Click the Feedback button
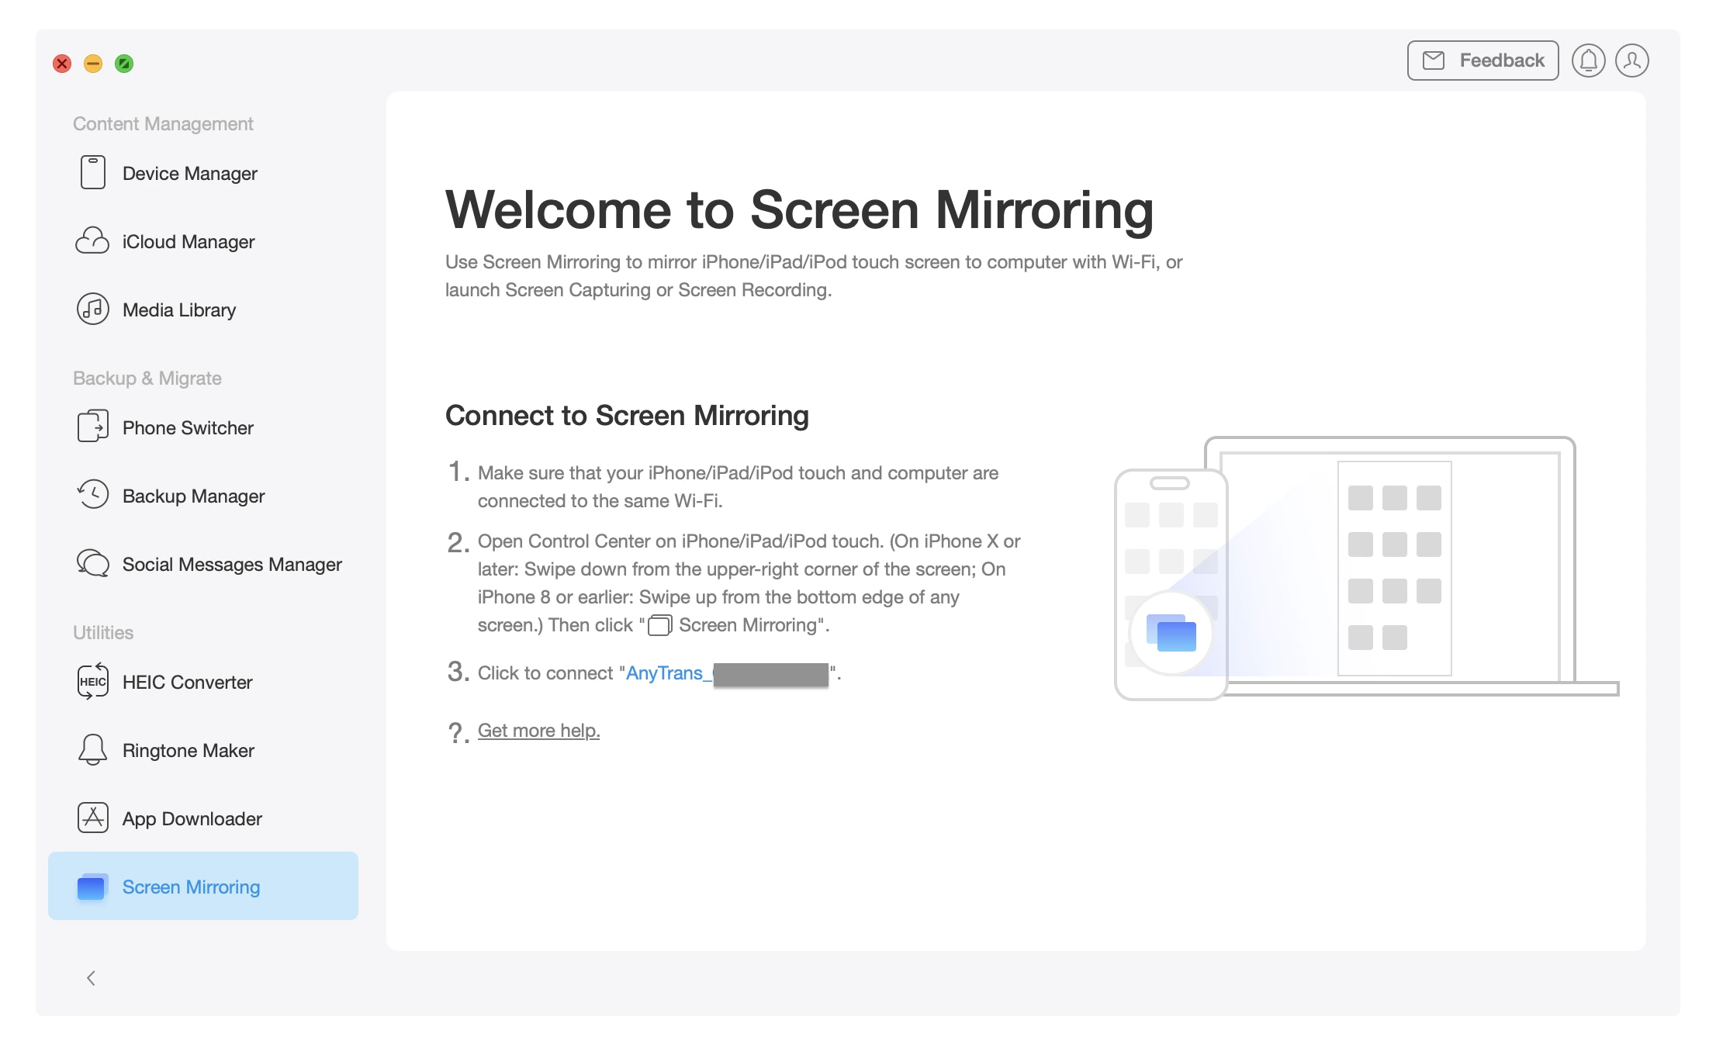The image size is (1716, 1058). coord(1482,60)
